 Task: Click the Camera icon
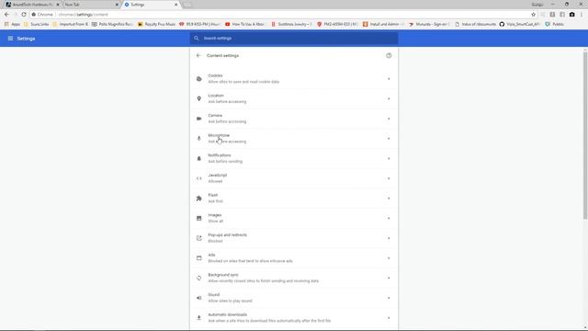click(x=198, y=119)
